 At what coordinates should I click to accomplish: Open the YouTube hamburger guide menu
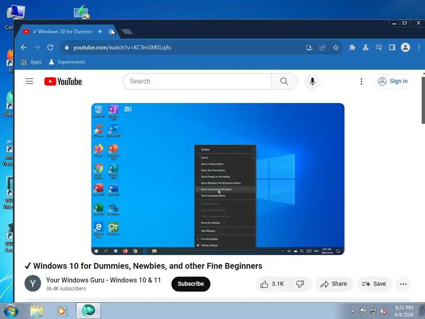(x=29, y=81)
